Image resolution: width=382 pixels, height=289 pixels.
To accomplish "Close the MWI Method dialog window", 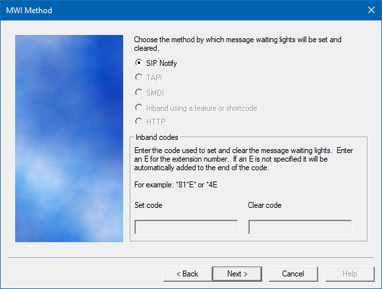I will pyautogui.click(x=371, y=11).
